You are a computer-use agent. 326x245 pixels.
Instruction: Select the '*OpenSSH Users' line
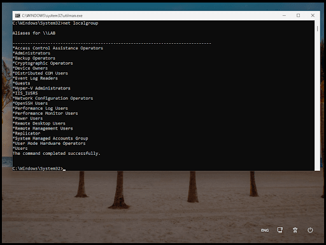click(x=30, y=103)
